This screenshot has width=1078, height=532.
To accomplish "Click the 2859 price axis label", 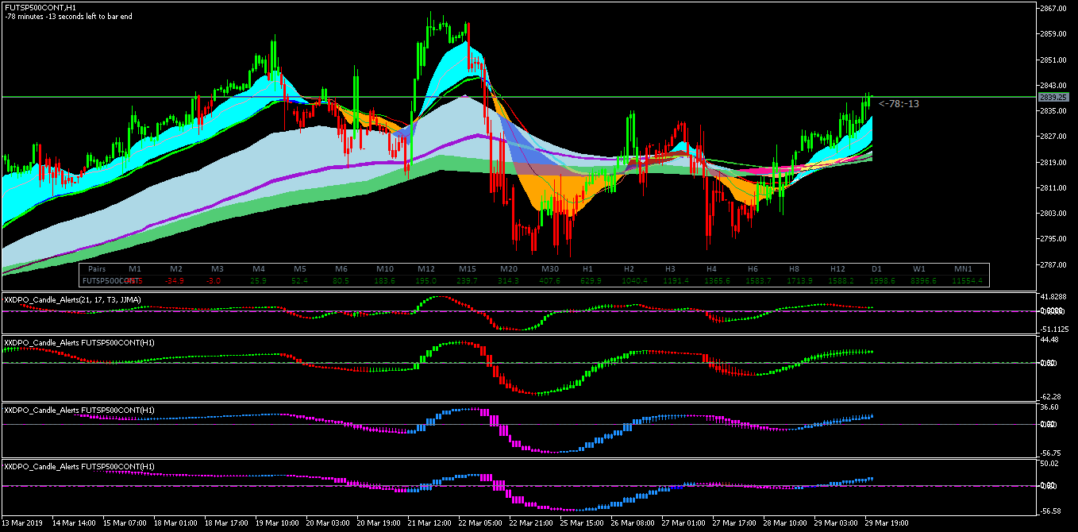I will point(1053,34).
